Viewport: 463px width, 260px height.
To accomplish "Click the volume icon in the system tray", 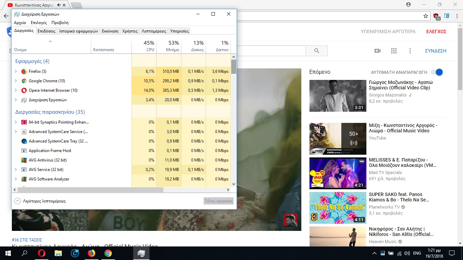I will click(407, 253).
